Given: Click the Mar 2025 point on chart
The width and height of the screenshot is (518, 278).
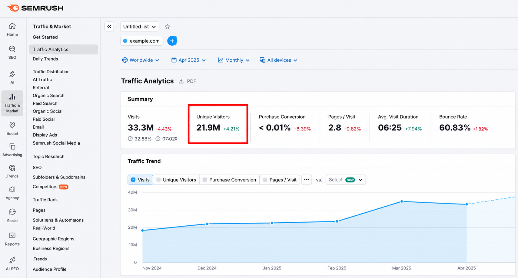Looking at the screenshot, I should pos(402,201).
